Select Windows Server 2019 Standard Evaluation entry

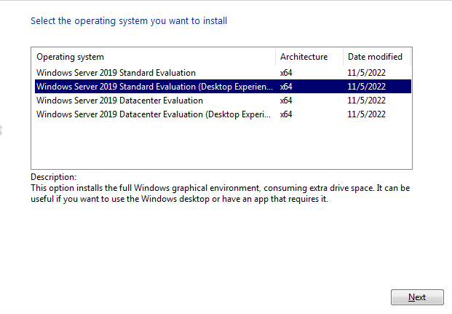[x=116, y=73]
